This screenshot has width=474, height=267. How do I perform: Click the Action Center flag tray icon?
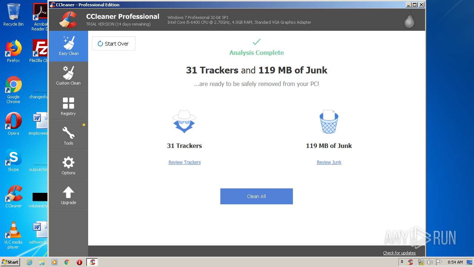coord(439,262)
